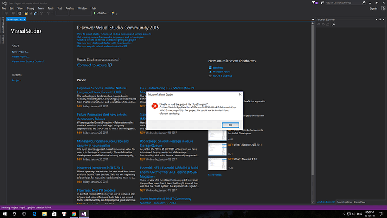Image resolution: width=387 pixels, height=218 pixels.
Task: Expand the New Project toolbar dropdown arrow
Action: (22, 13)
